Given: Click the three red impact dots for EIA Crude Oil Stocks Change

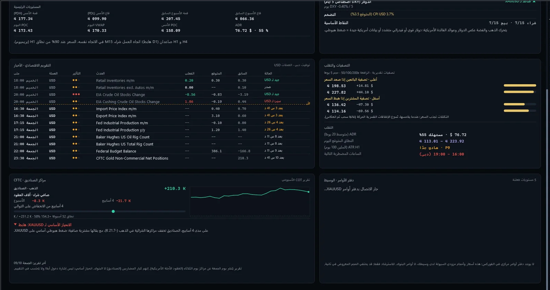Looking at the screenshot, I should (x=76, y=94).
